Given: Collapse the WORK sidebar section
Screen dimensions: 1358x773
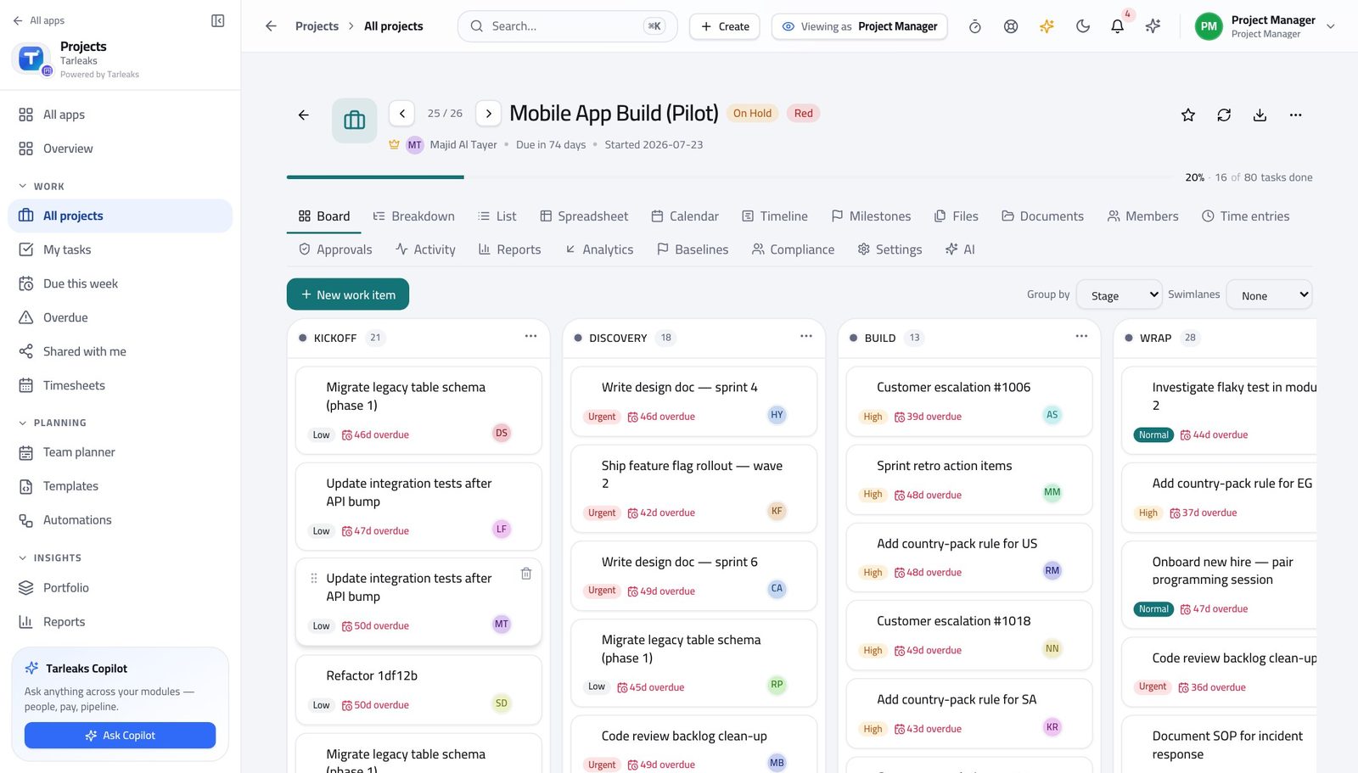Looking at the screenshot, I should click(x=42, y=186).
